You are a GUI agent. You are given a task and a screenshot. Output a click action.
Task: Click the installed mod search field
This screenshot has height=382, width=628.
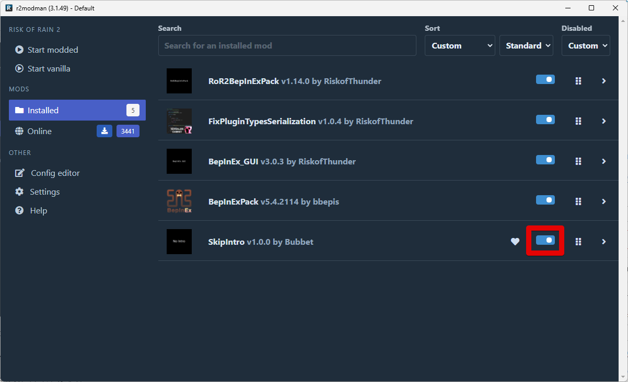pos(287,46)
